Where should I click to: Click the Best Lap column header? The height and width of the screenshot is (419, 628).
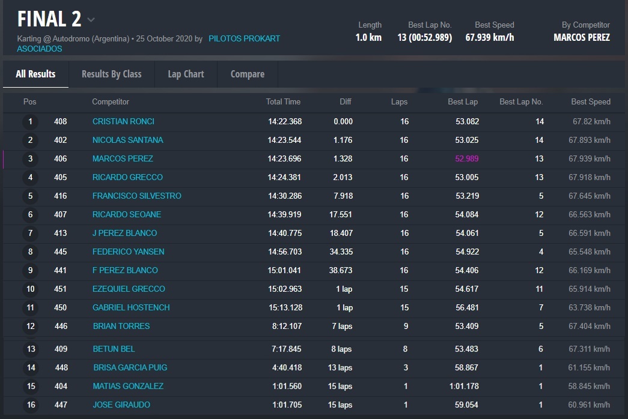(x=463, y=101)
